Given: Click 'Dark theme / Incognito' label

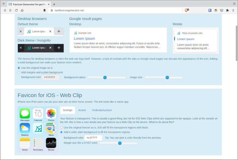Looking at the screenshot, I should [34, 41].
